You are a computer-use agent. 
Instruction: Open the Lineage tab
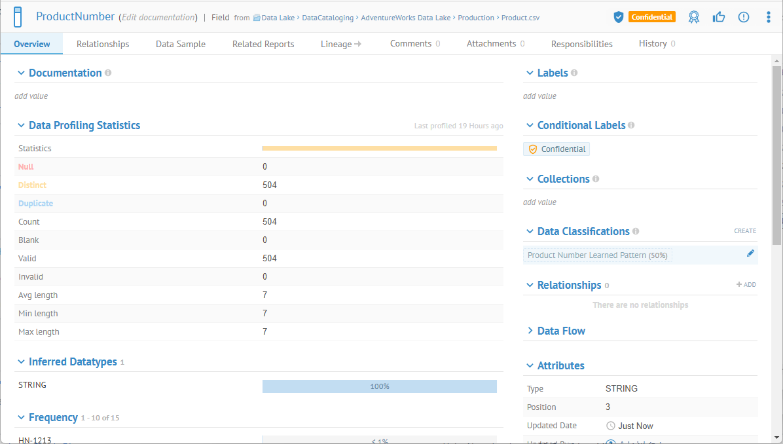coord(340,44)
